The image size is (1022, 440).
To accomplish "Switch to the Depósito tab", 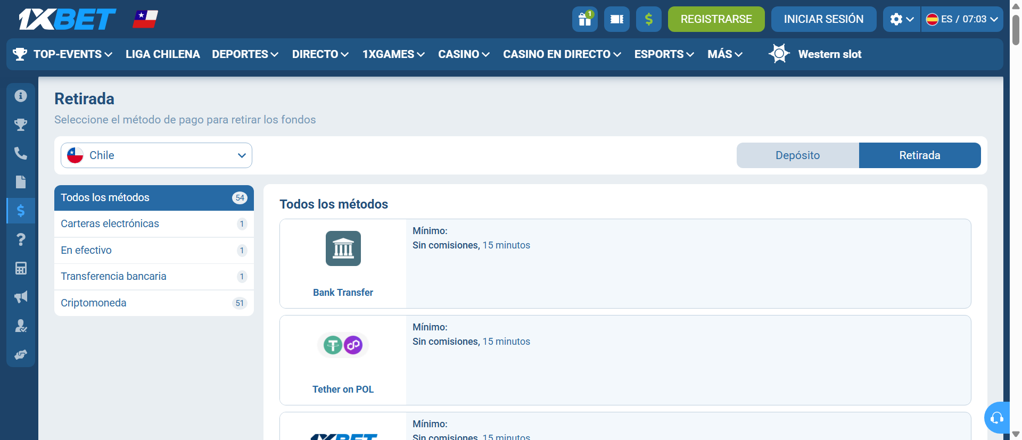I will 798,155.
